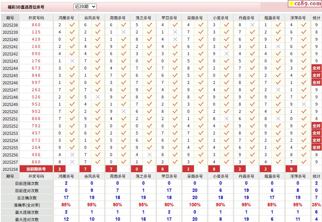Click the 期号 header in the bottom header row
This screenshot has width=322, height=222.
pos(10,176)
